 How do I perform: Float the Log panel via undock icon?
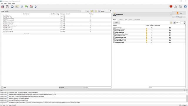pyautogui.click(x=185, y=90)
